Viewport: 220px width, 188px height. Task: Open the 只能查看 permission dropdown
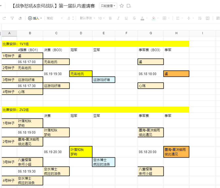[x=108, y=6]
